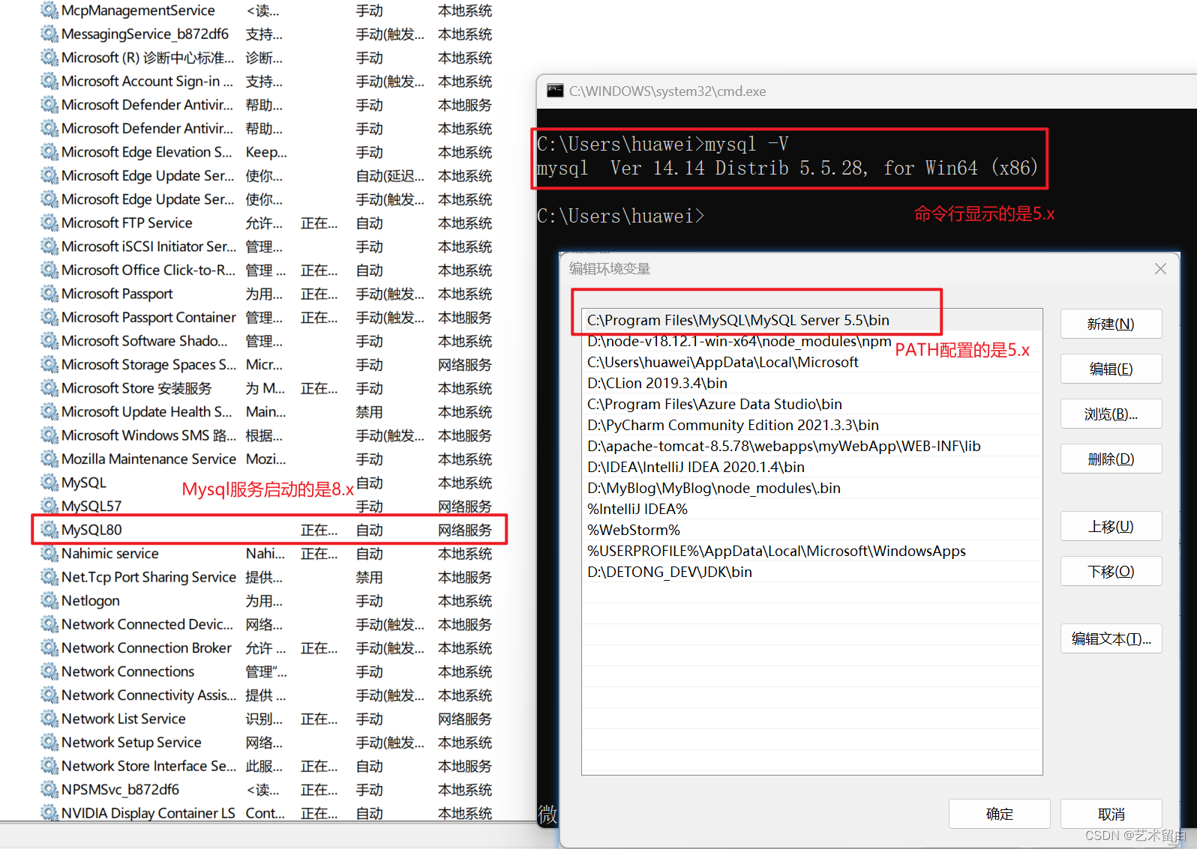
Task: Click the gear icon for NVIDIA Display Container LS
Action: 49,813
